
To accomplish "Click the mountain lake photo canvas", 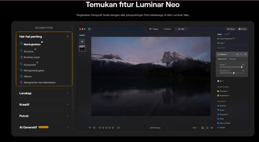I will (x=151, y=76).
